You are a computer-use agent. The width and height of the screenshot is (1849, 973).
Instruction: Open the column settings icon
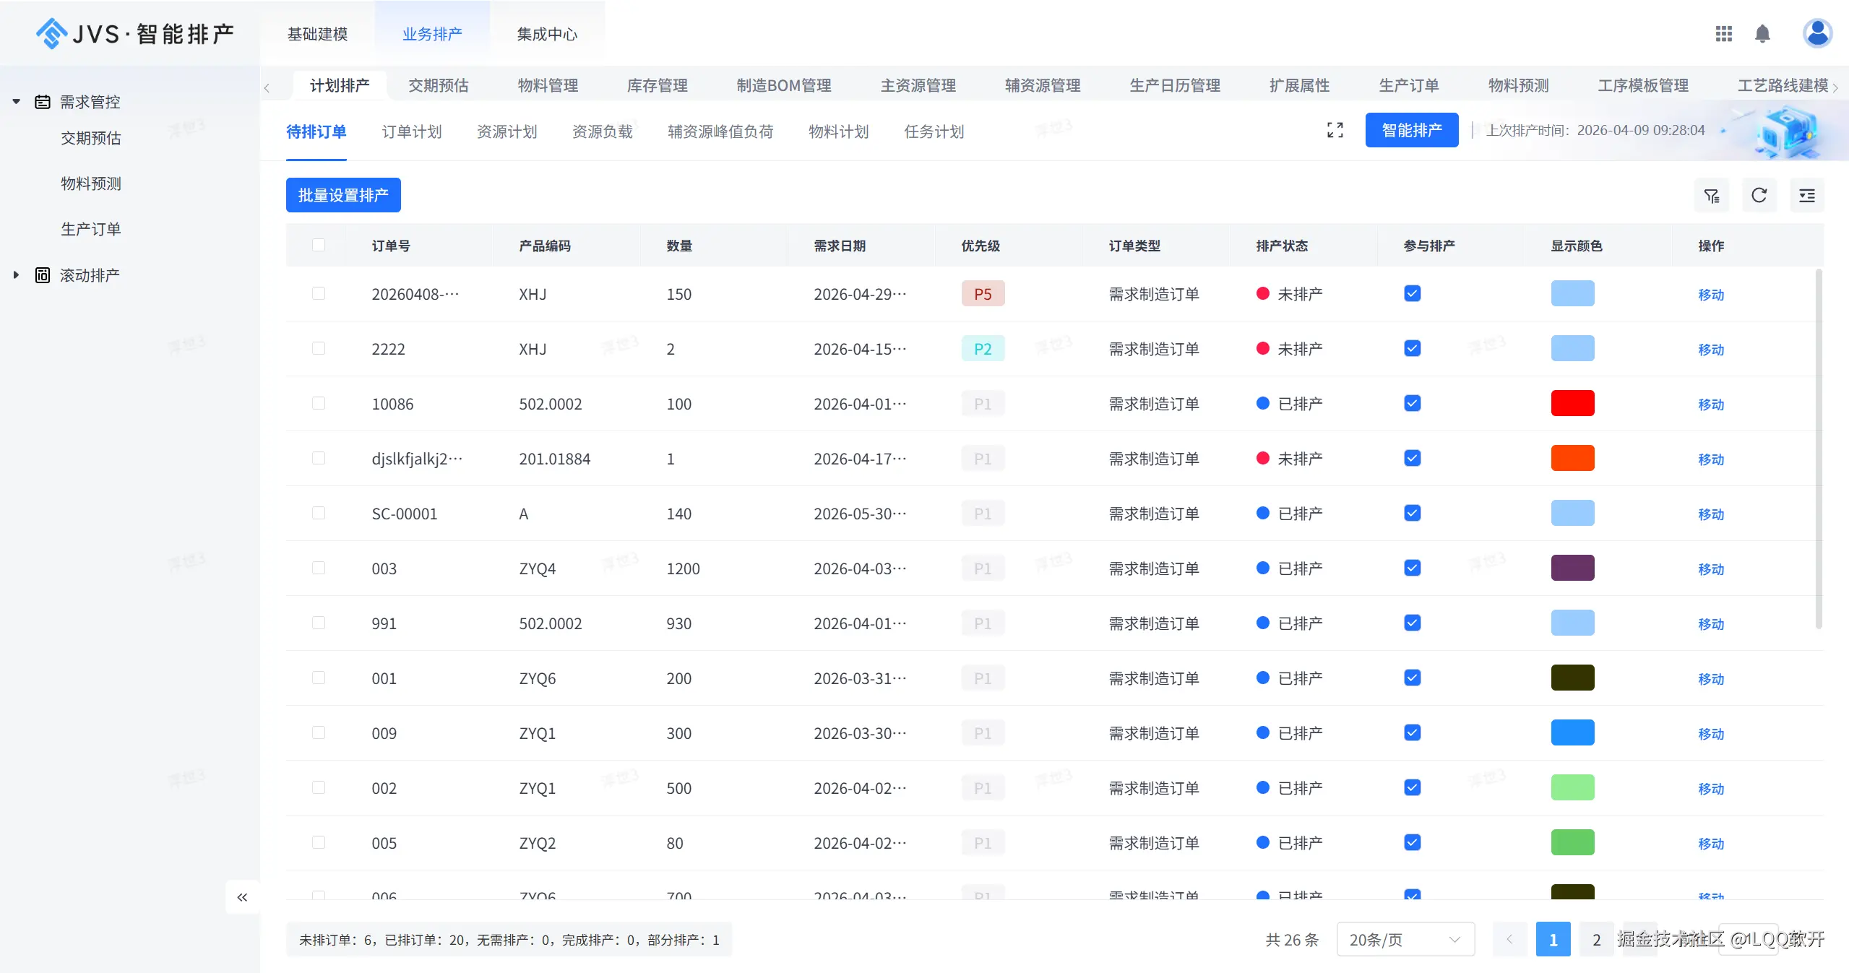1806,196
